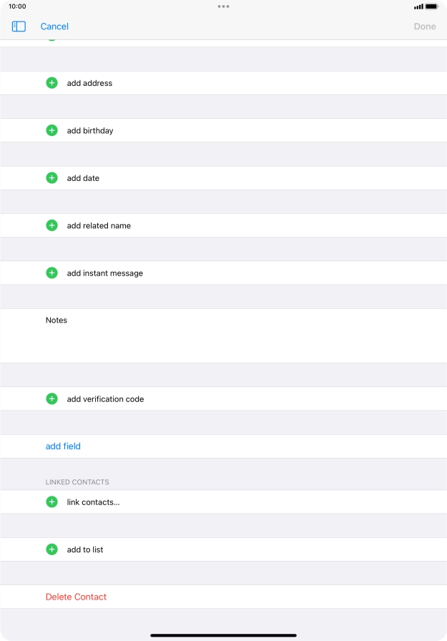Screen dimensions: 447x641
Task: Tap Delete Contact
Action: pyautogui.click(x=76, y=596)
